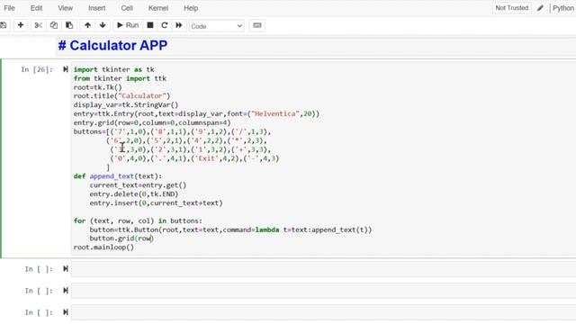Click the Not Trusted button

pos(512,8)
